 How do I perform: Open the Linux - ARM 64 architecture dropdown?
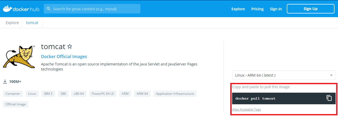tap(284, 75)
